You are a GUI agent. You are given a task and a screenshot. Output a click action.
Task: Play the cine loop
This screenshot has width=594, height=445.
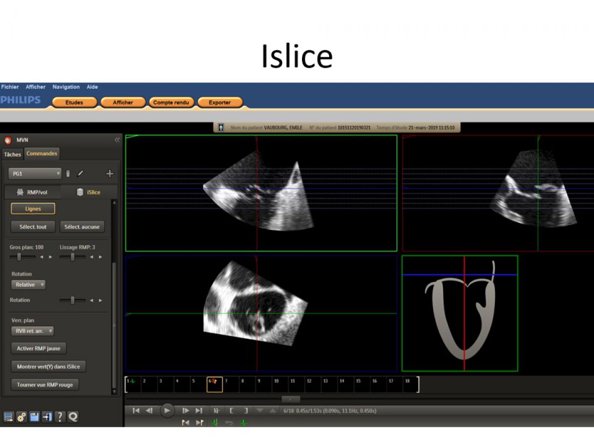coord(167,410)
